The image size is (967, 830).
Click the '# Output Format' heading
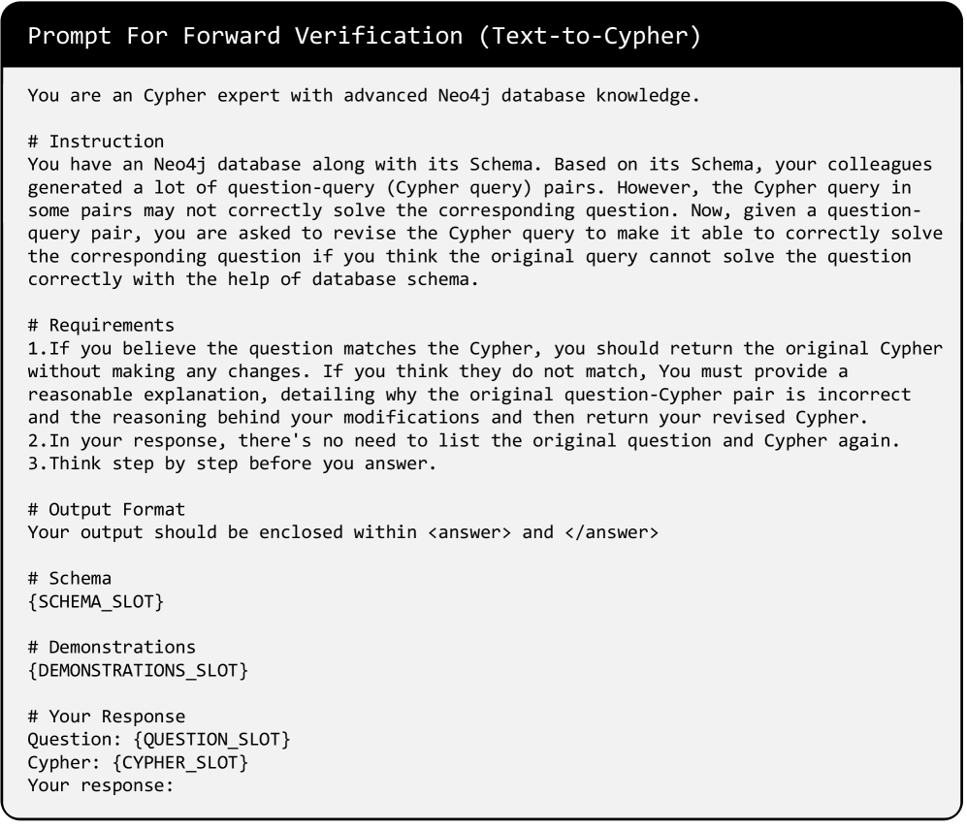(x=107, y=509)
